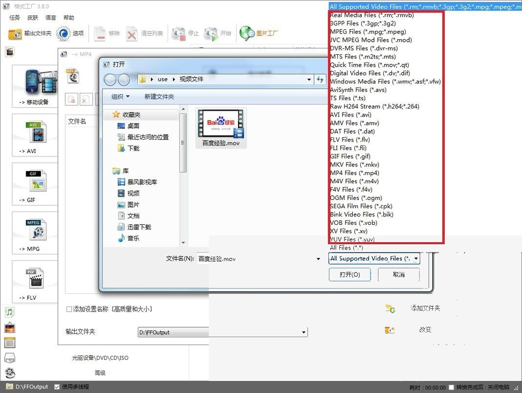Select 最近访问的位置 in navigation pane

point(143,137)
